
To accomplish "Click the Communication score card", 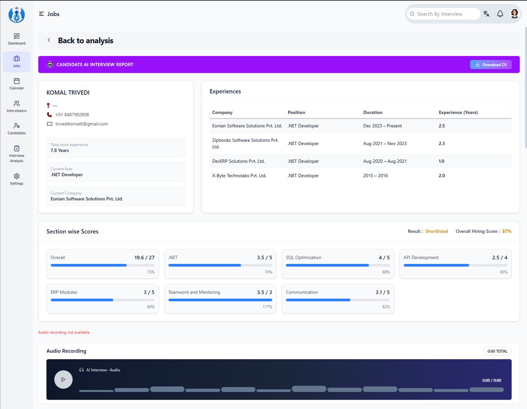I will 338,299.
